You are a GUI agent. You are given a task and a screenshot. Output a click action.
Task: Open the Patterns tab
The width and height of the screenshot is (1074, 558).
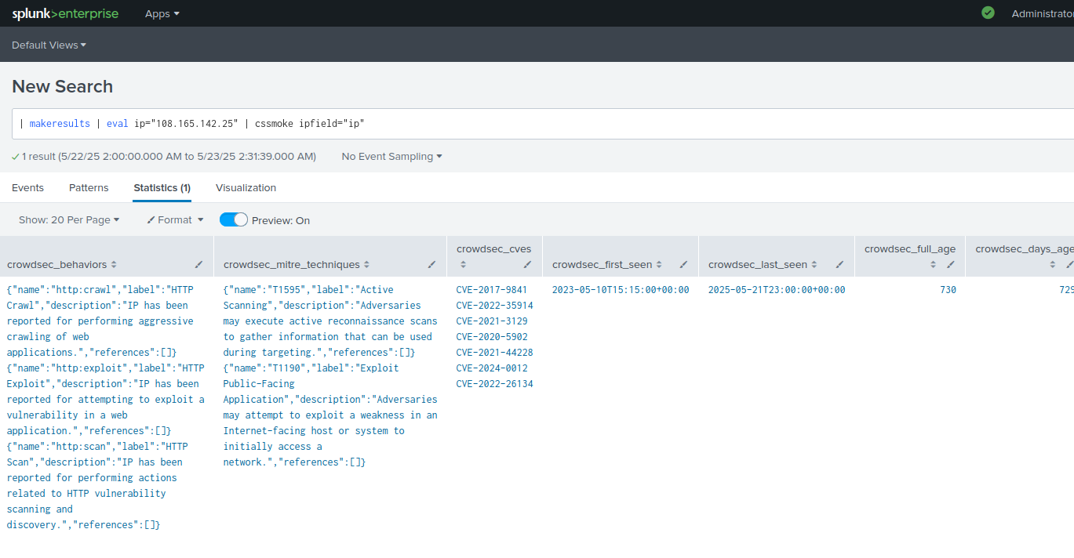[89, 188]
